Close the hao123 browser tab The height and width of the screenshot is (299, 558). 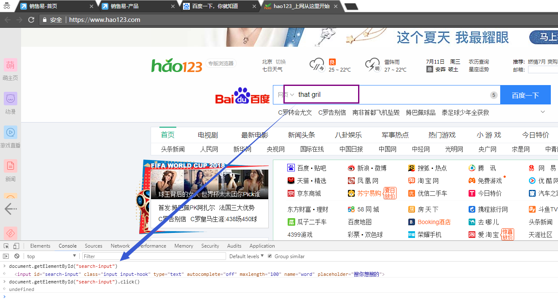click(x=335, y=6)
